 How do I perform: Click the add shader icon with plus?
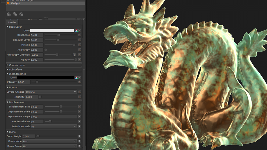(9, 14)
